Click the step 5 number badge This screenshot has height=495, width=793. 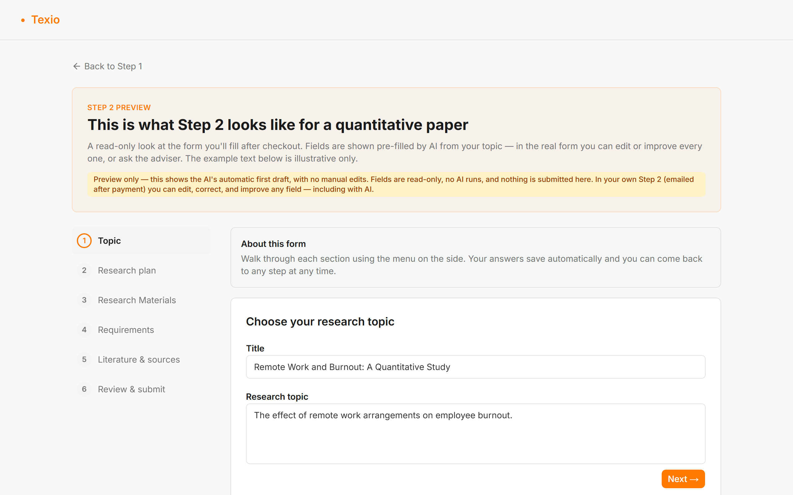(84, 359)
